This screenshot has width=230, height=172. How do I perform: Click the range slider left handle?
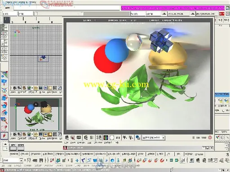point(36,14)
